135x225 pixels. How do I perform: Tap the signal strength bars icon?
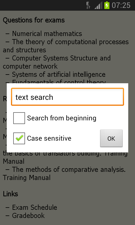click(98, 5)
